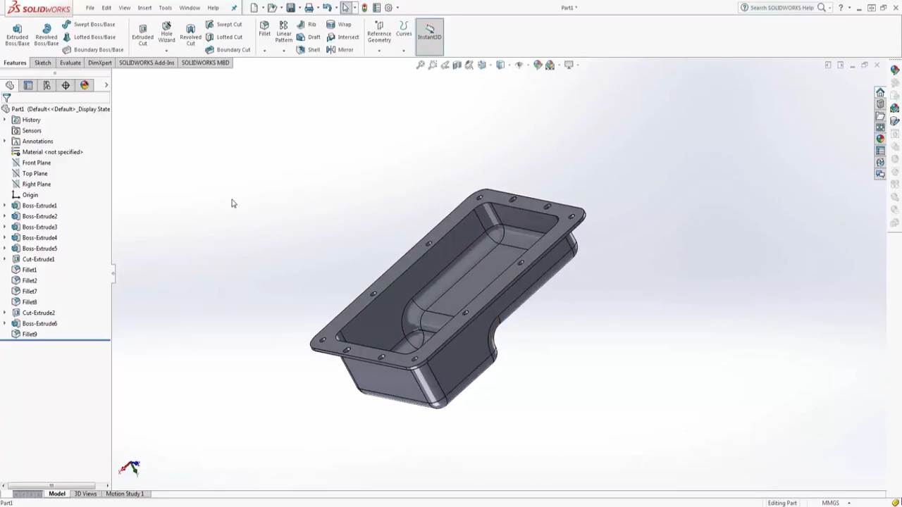Switch to the DimXpert tab
The image size is (902, 507).
tap(100, 63)
